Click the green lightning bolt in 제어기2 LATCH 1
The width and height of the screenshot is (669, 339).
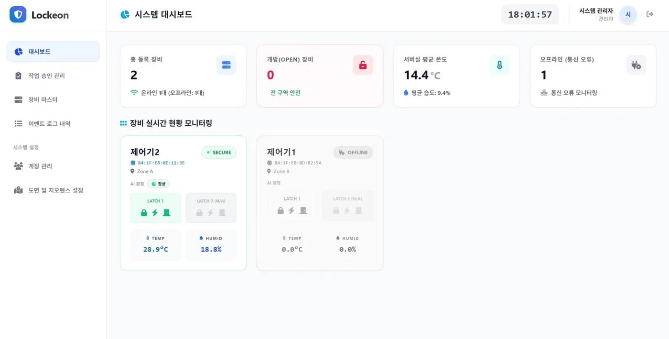pos(155,213)
